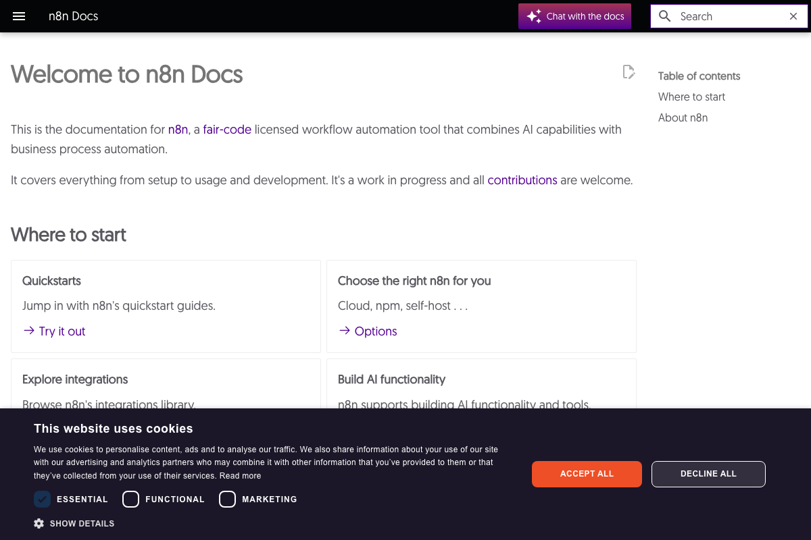Click the Where to start section heading

pyautogui.click(x=68, y=235)
